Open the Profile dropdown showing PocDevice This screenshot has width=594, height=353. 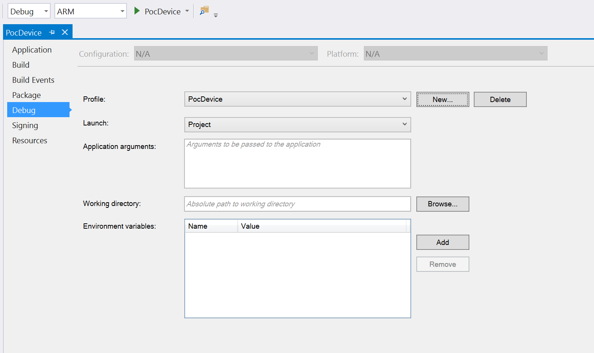297,99
